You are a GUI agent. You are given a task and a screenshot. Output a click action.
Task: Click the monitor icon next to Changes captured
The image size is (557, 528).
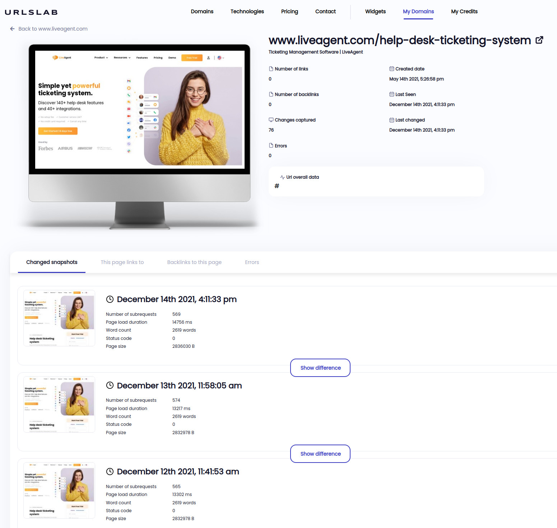point(271,119)
